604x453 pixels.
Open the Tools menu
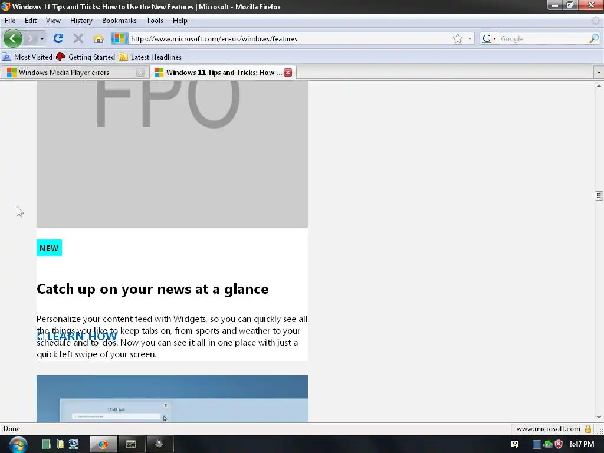(155, 21)
